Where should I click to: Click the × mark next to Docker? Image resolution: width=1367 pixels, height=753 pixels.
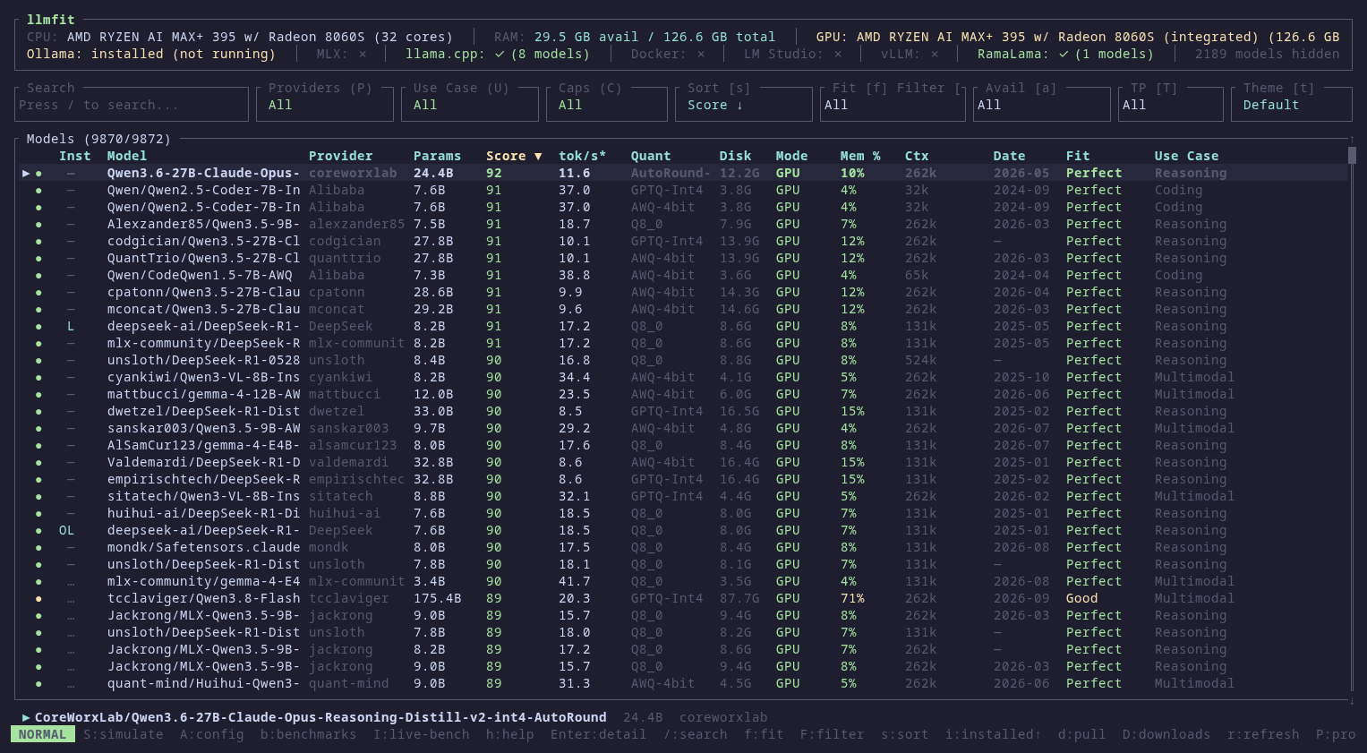coord(701,54)
